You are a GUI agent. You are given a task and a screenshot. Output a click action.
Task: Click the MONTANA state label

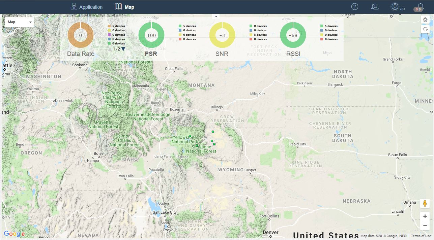click(201, 85)
